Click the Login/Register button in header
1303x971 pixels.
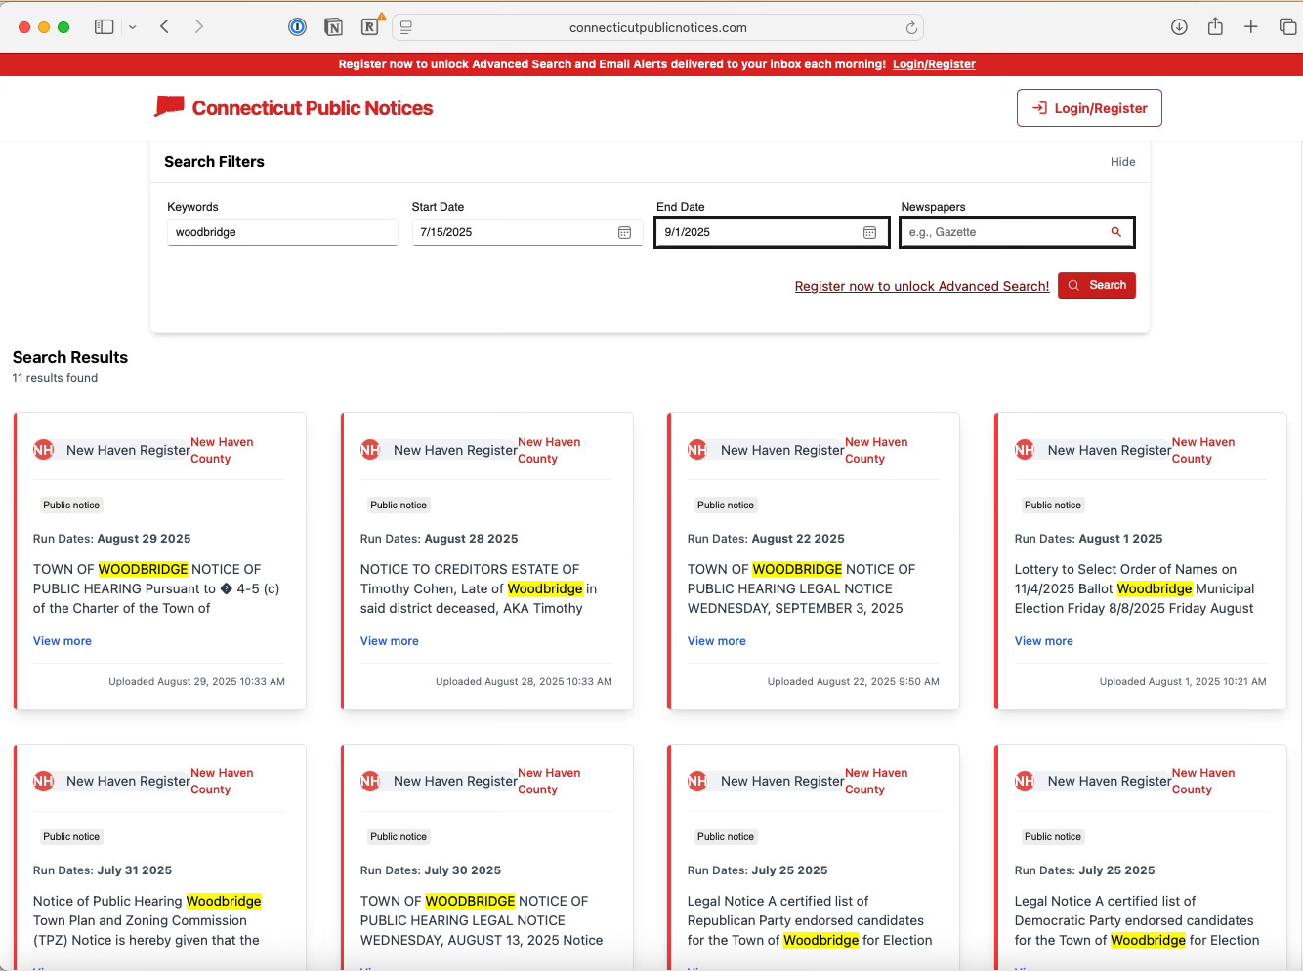pyautogui.click(x=1089, y=108)
